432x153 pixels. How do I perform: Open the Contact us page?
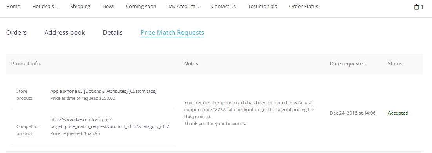point(223,7)
